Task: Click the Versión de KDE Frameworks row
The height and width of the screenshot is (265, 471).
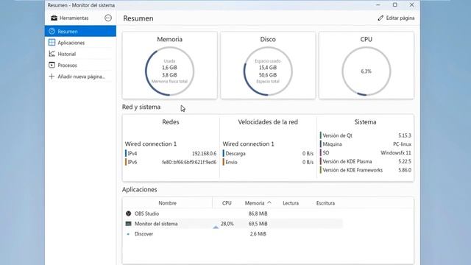Action: tap(366, 170)
